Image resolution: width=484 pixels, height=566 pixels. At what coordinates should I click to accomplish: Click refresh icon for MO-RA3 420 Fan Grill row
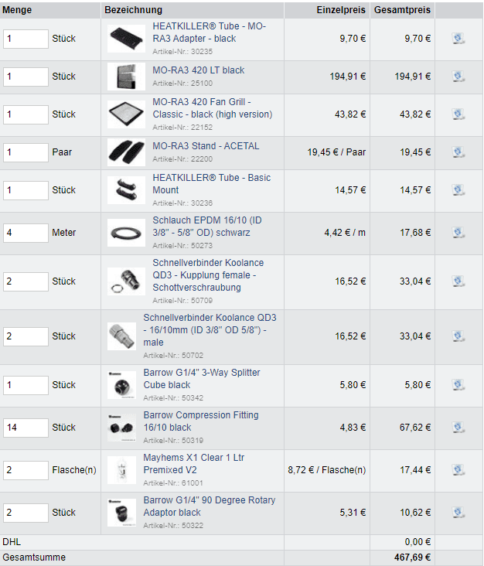click(x=458, y=114)
